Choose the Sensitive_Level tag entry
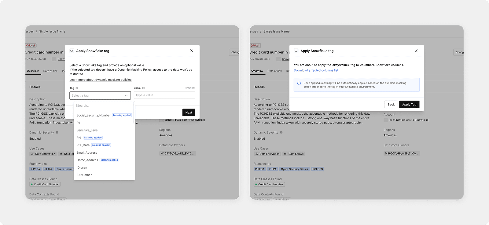This screenshot has width=489, height=225. 87,130
